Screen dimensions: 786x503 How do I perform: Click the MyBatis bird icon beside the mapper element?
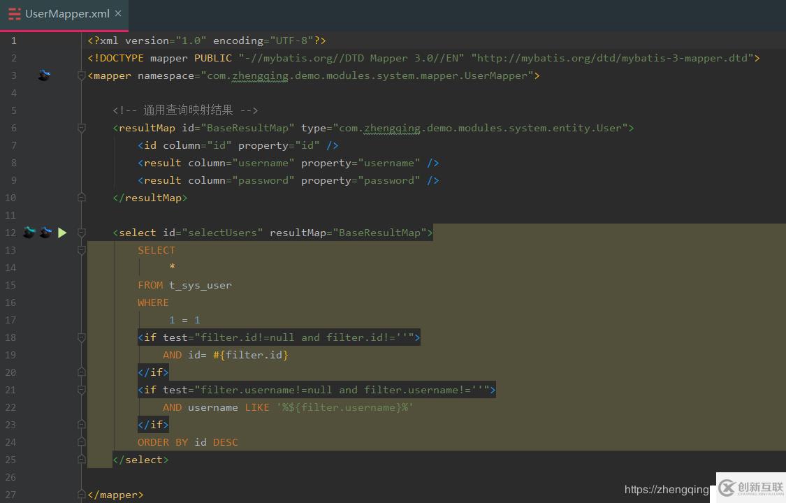(x=44, y=75)
